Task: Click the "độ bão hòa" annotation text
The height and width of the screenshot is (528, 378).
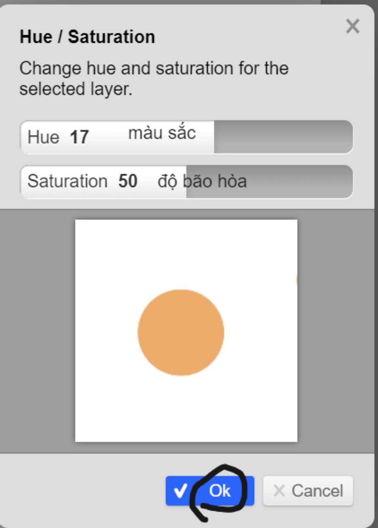Action: coord(202,181)
